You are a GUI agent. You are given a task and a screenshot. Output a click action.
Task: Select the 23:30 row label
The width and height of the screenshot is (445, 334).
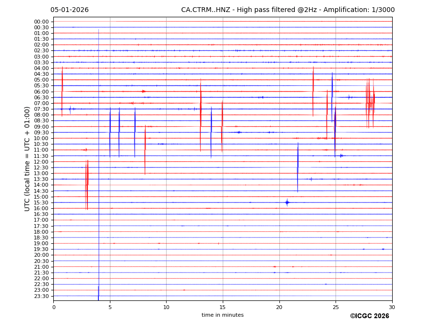41,296
